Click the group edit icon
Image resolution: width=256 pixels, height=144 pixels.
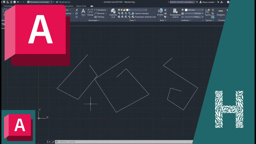click(x=213, y=13)
